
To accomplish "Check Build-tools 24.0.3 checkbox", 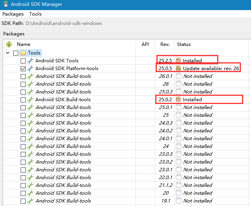I will (x=23, y=123).
